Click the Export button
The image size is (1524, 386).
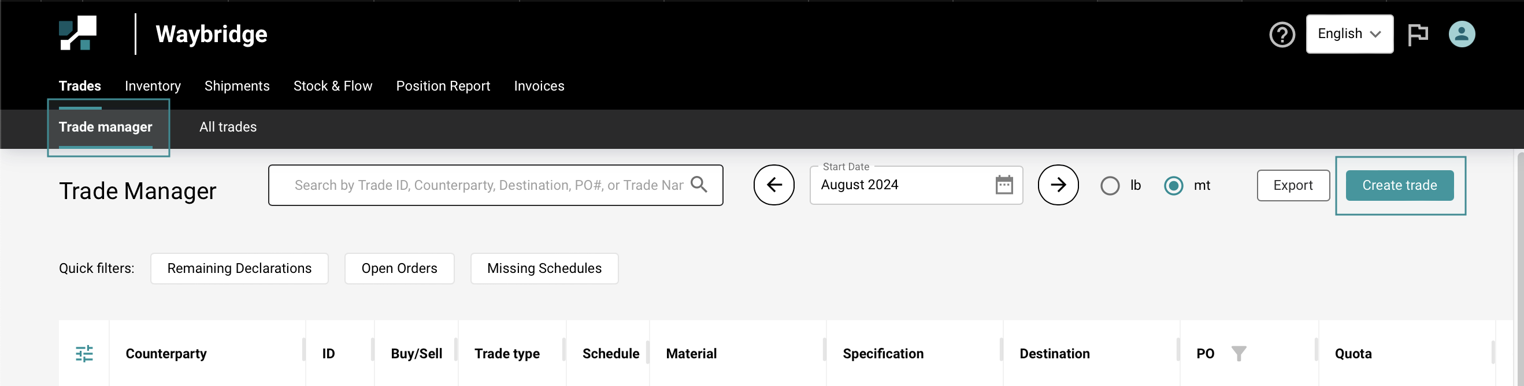1293,185
